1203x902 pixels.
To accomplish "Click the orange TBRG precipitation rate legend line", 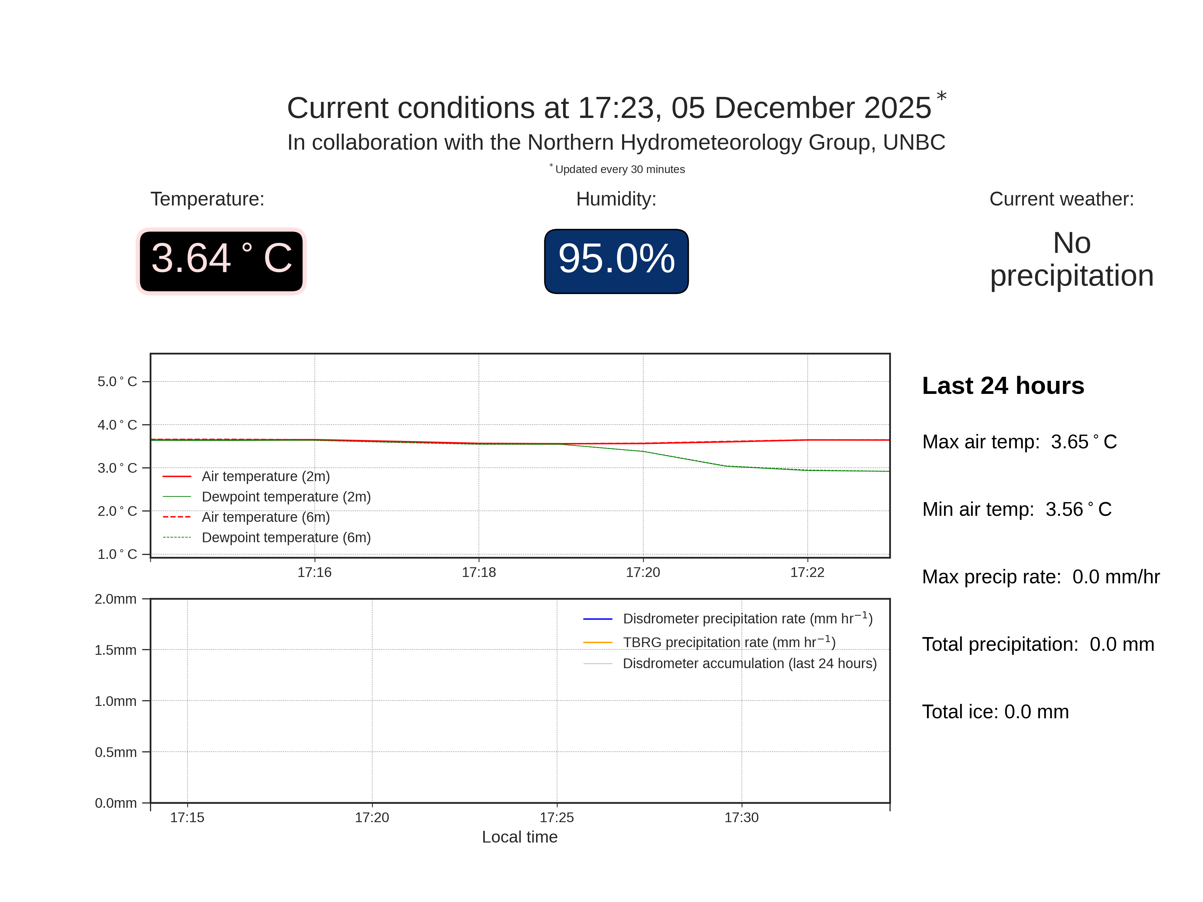I will coord(597,642).
